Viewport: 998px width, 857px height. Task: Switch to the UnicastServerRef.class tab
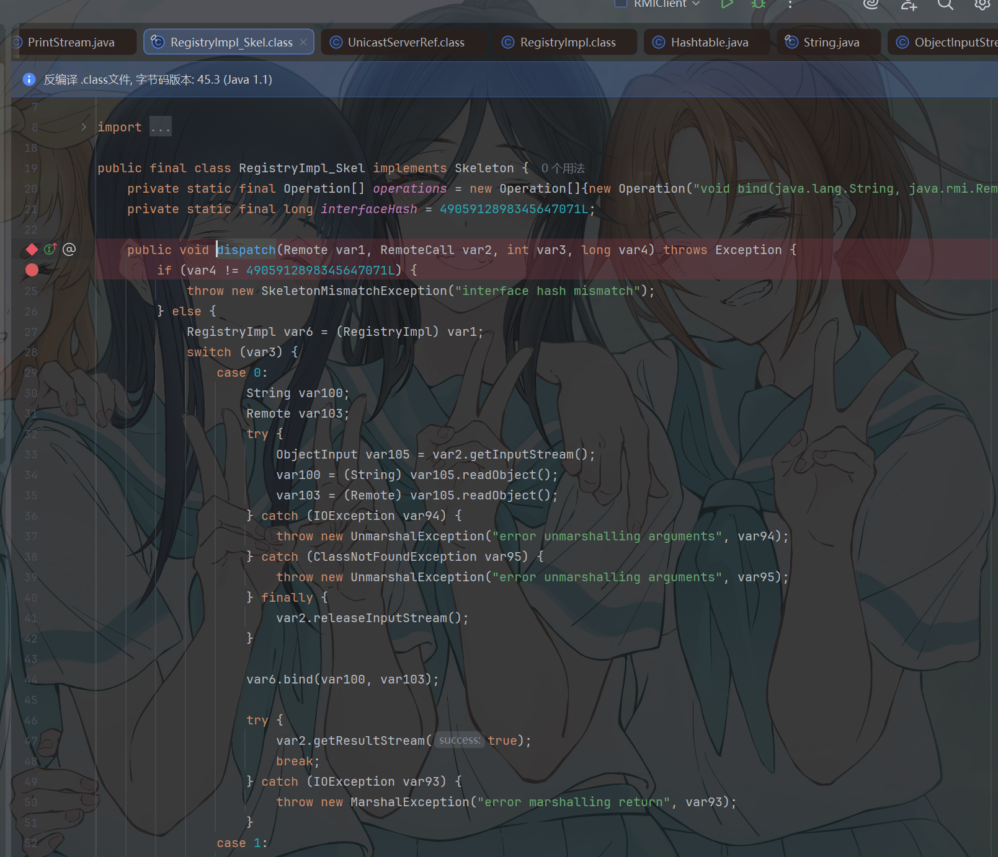pos(406,42)
